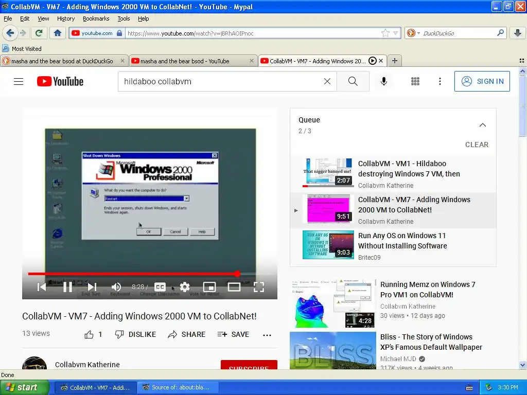
Task: Toggle closed captions
Action: pos(160,287)
